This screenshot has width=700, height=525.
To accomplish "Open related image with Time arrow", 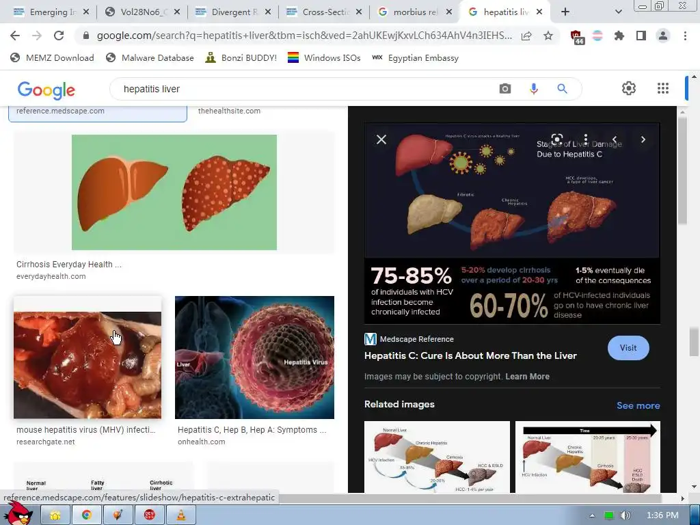I will coord(587,457).
